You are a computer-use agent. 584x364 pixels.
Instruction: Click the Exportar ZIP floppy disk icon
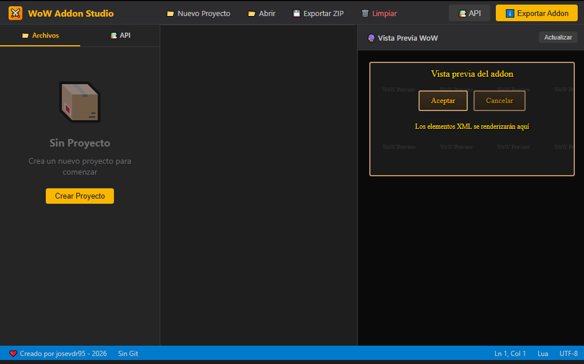point(296,14)
